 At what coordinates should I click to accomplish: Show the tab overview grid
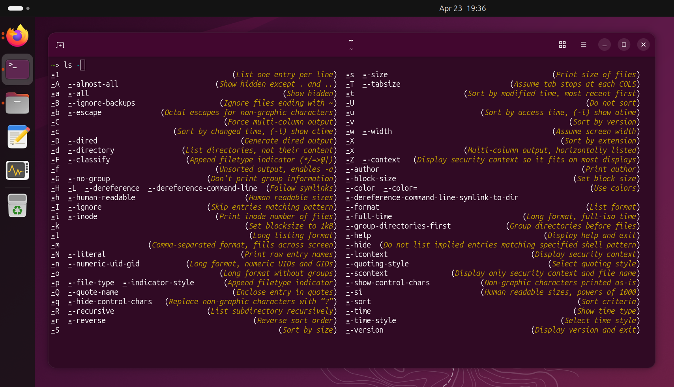click(x=562, y=45)
